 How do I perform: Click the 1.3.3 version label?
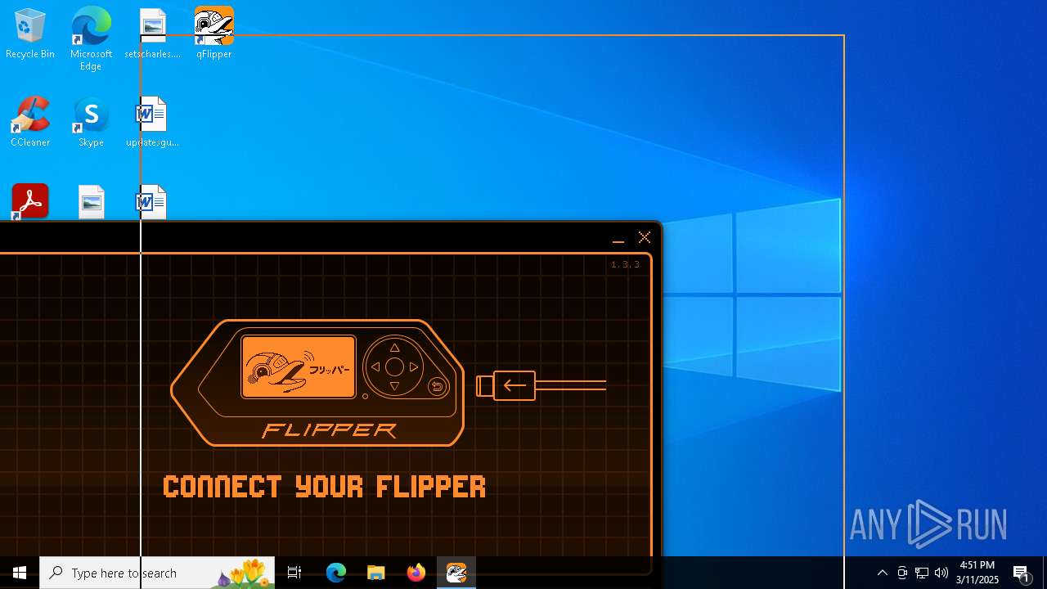[626, 264]
